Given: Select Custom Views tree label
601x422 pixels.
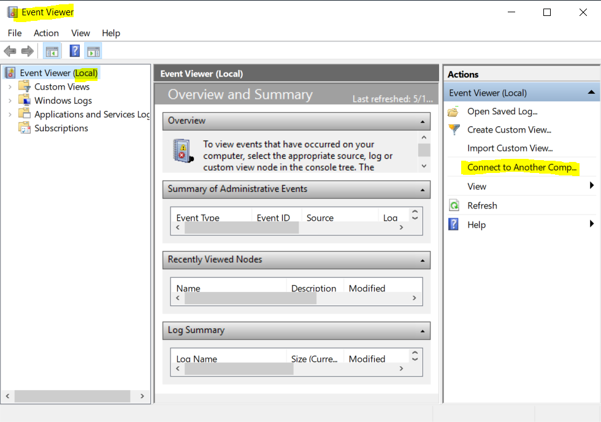Looking at the screenshot, I should [x=62, y=86].
